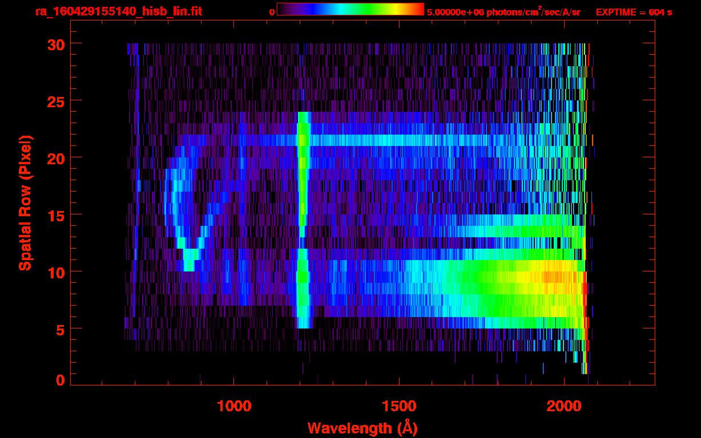Click the EXPTIME = 604 s label
The width and height of the screenshot is (701, 438).
(x=634, y=12)
